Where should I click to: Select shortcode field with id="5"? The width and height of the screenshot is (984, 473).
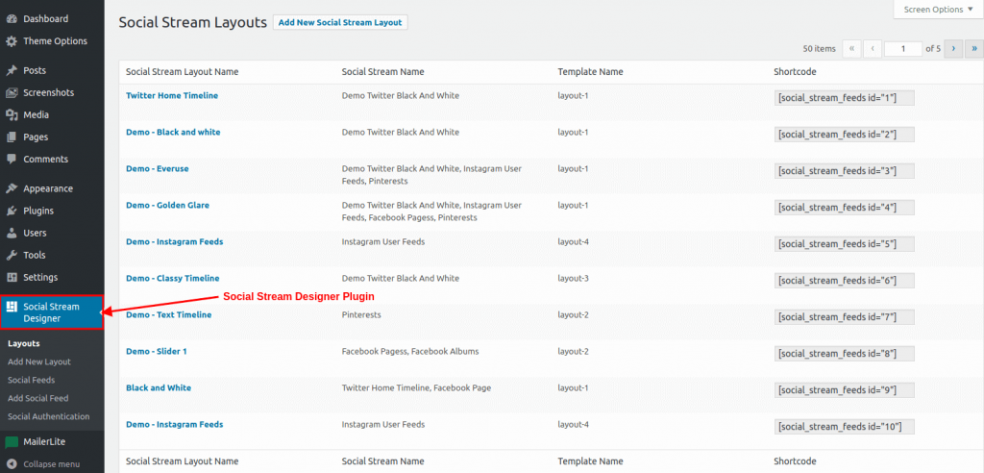(844, 243)
